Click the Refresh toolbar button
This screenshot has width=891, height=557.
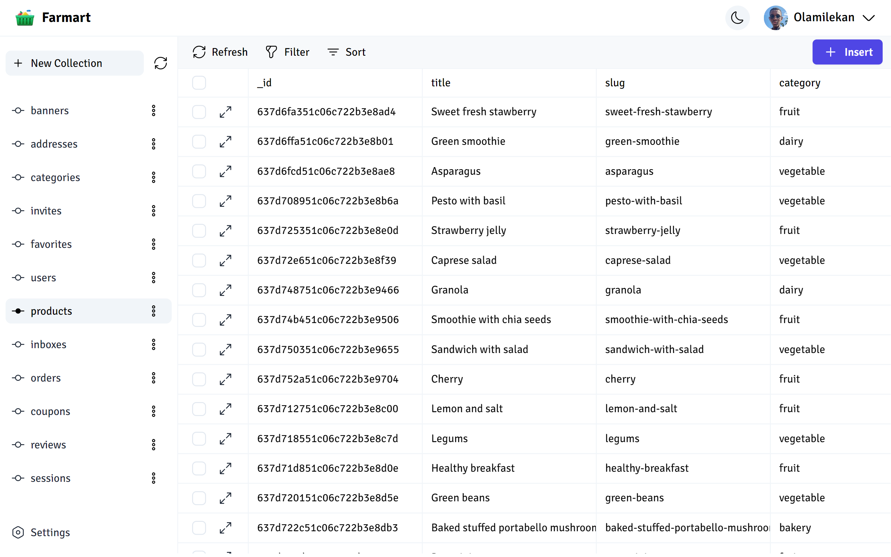(220, 52)
